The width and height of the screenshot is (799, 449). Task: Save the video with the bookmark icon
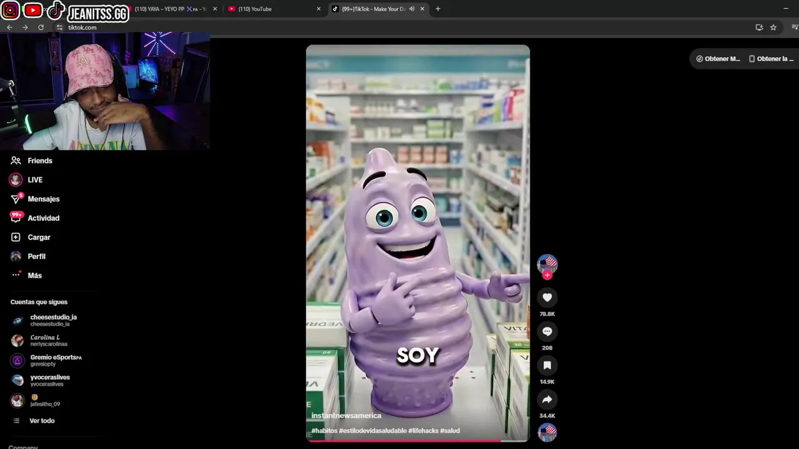(547, 365)
